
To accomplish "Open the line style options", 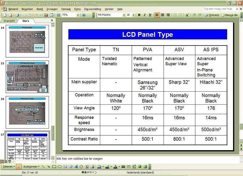I will 123,167.
